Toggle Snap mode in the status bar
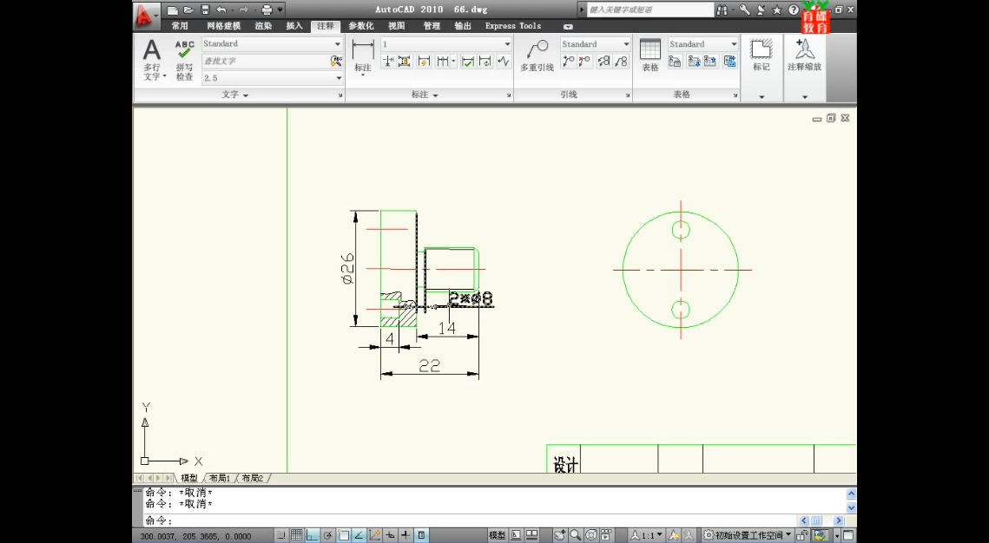Image resolution: width=989 pixels, height=543 pixels. (x=281, y=535)
